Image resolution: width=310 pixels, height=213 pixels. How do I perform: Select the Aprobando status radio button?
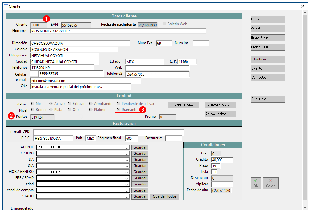91,103
